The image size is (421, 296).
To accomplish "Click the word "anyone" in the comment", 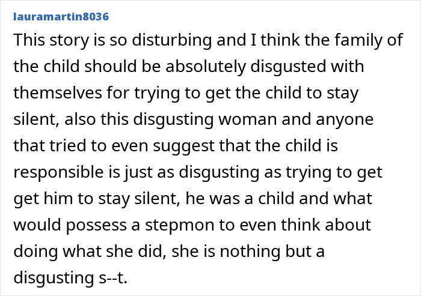I will tap(345, 119).
